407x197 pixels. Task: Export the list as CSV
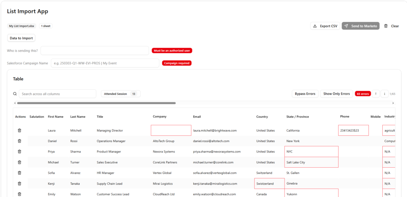(x=325, y=26)
